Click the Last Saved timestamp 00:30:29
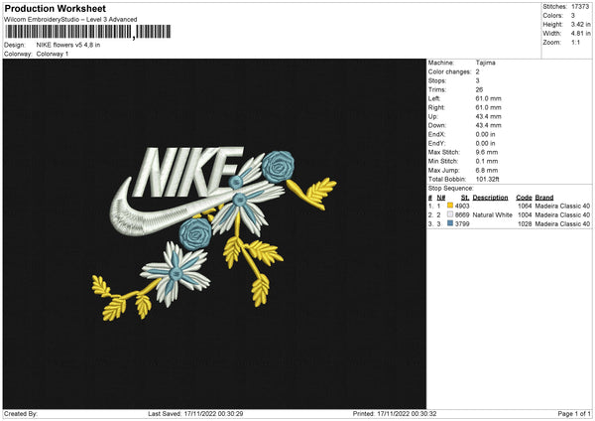The height and width of the screenshot is (421, 595). (231, 413)
